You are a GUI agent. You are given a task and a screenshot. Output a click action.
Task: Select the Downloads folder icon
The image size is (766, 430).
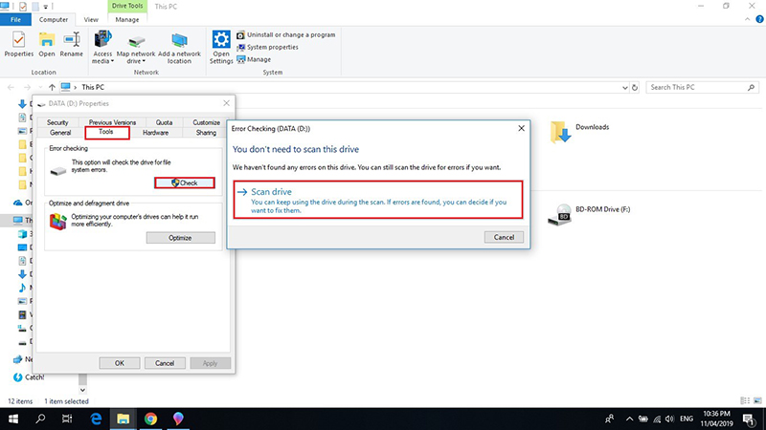(560, 132)
